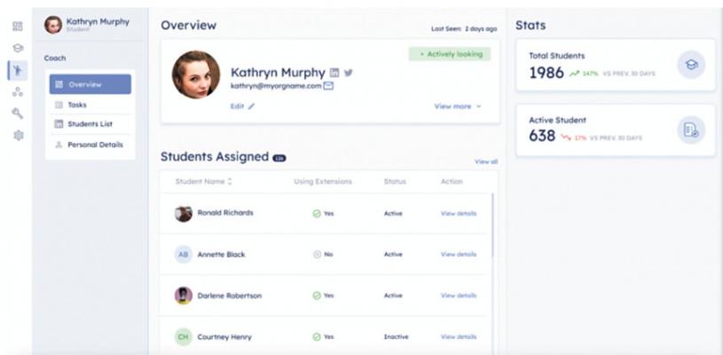Click the Twitter icon beside Kathryn Murphy
The height and width of the screenshot is (355, 723).
click(x=348, y=73)
